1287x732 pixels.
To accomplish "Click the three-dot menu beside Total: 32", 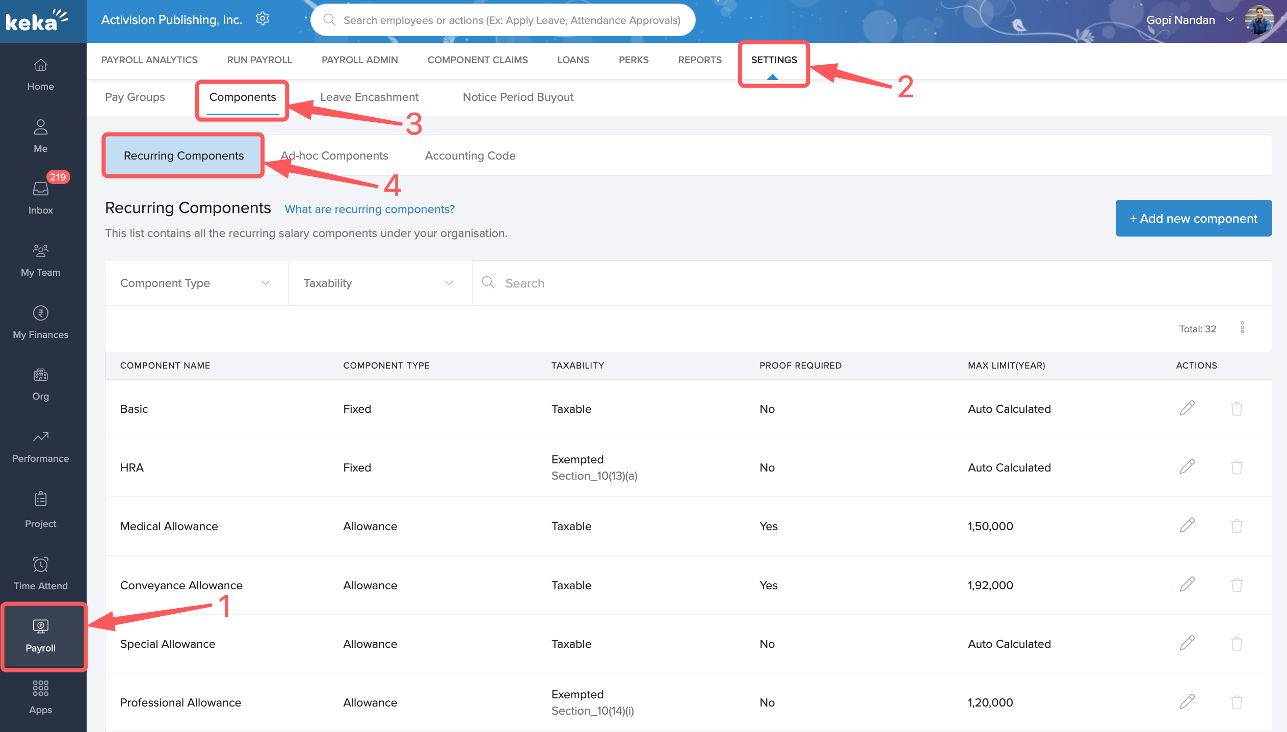I will point(1242,328).
